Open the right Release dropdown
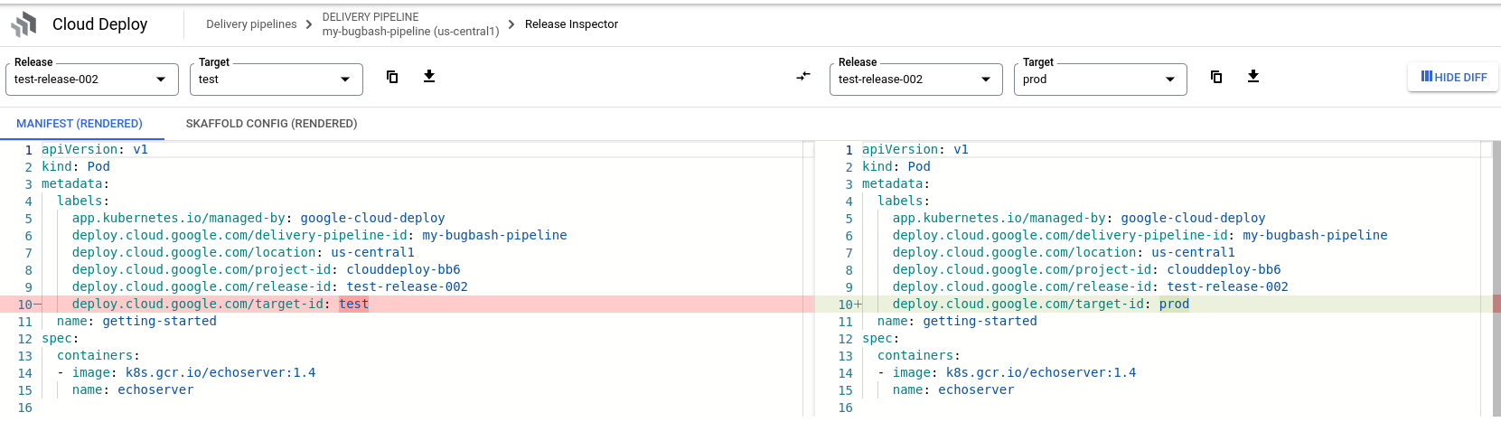Image resolution: width=1501 pixels, height=422 pixels. (915, 80)
